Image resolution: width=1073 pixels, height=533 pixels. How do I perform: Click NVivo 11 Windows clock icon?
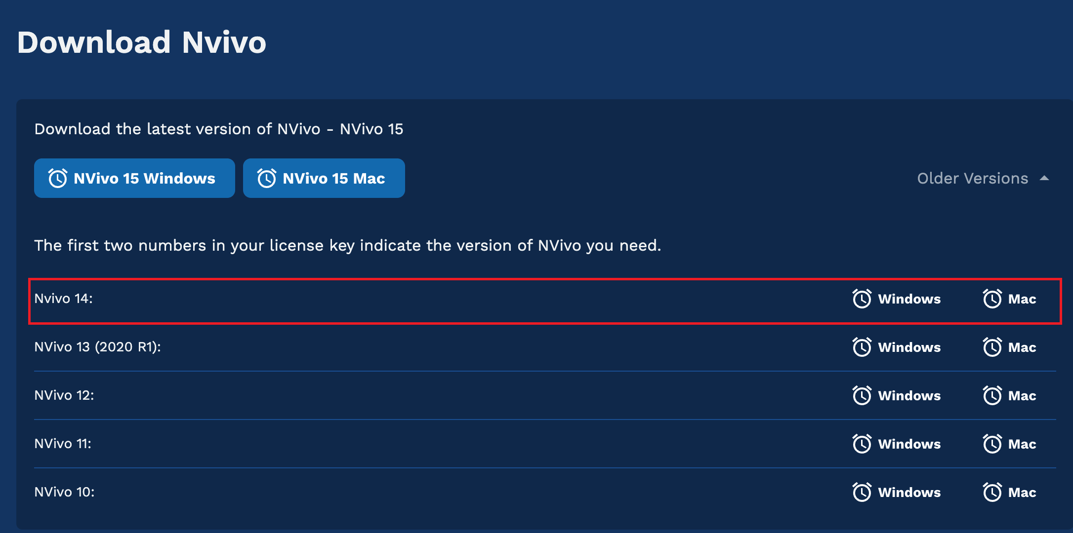click(x=862, y=444)
